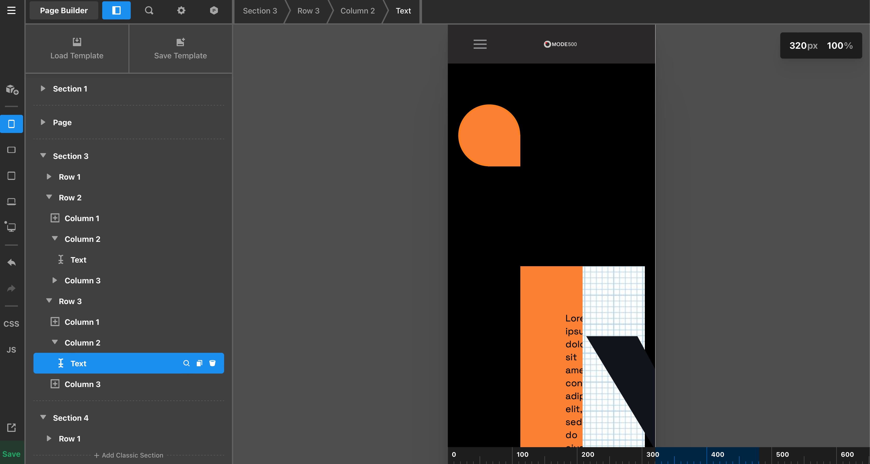Click the search magnifier in top toolbar

(x=149, y=10)
